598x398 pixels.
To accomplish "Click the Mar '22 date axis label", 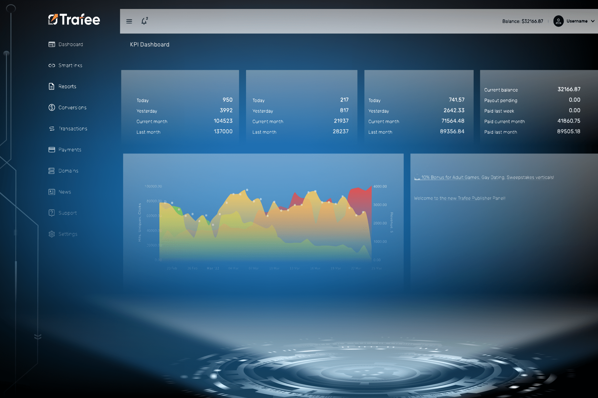I will pyautogui.click(x=213, y=268).
